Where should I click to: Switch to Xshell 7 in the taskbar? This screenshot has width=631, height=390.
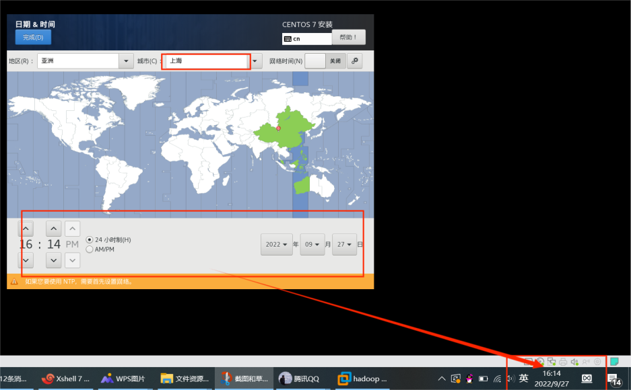[x=65, y=379]
